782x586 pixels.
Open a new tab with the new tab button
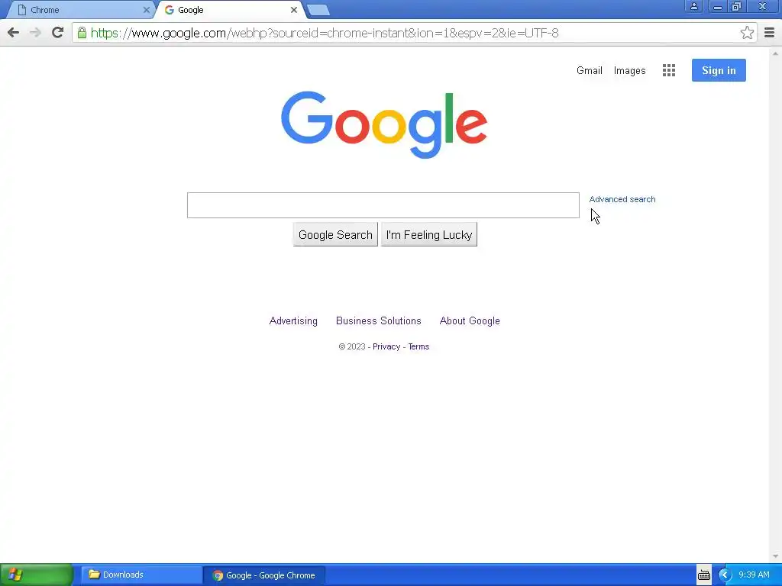318,10
